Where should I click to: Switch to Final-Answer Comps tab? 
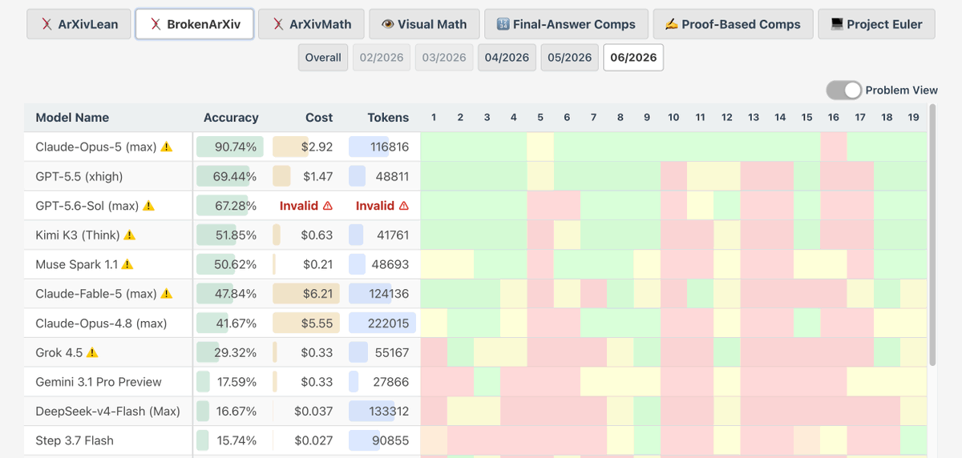[566, 24]
